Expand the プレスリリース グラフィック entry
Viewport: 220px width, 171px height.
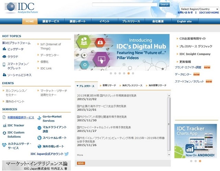tap(177, 46)
